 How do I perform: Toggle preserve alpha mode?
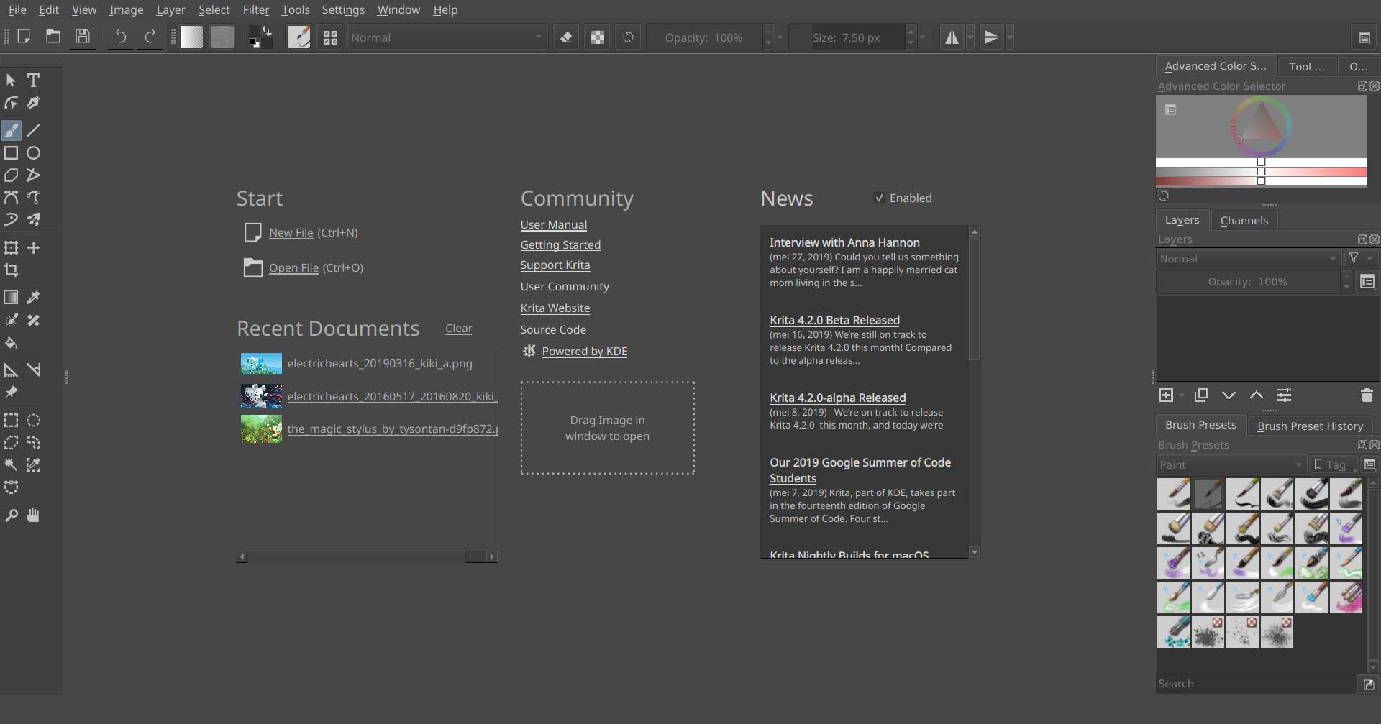click(597, 37)
